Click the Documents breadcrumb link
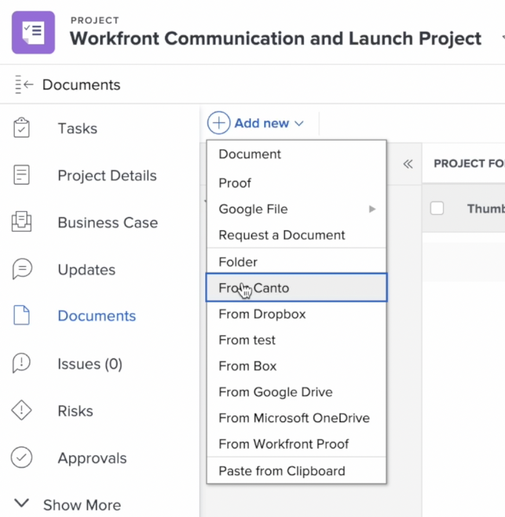The width and height of the screenshot is (505, 517). click(x=81, y=85)
